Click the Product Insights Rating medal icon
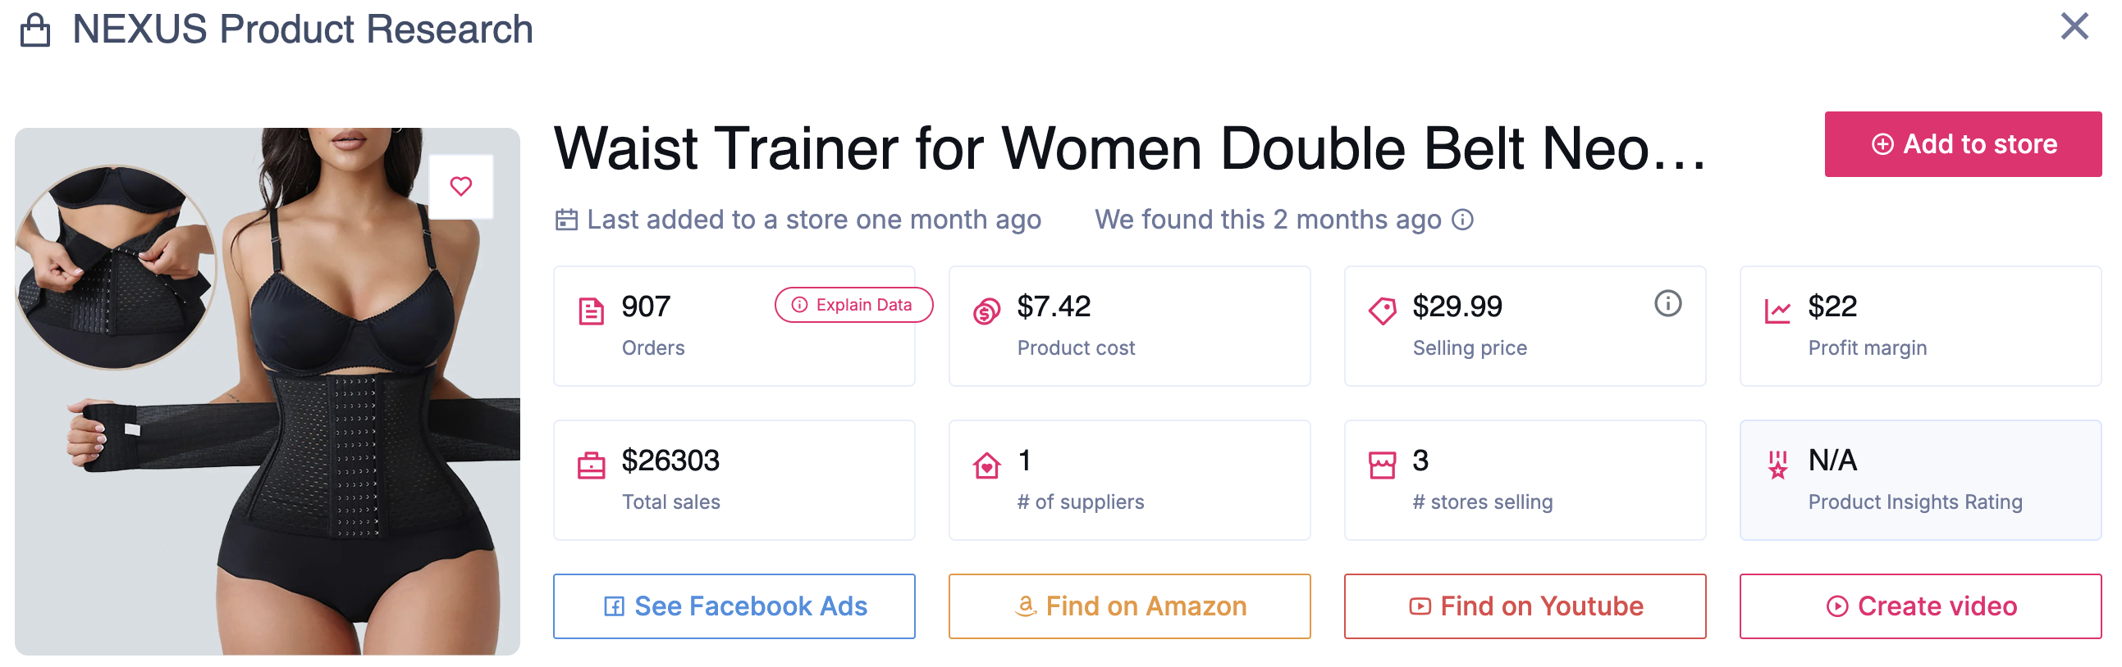Screen dimensions: 2122x667 point(1777,465)
